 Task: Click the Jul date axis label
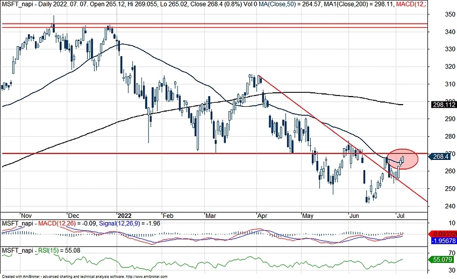click(401, 216)
